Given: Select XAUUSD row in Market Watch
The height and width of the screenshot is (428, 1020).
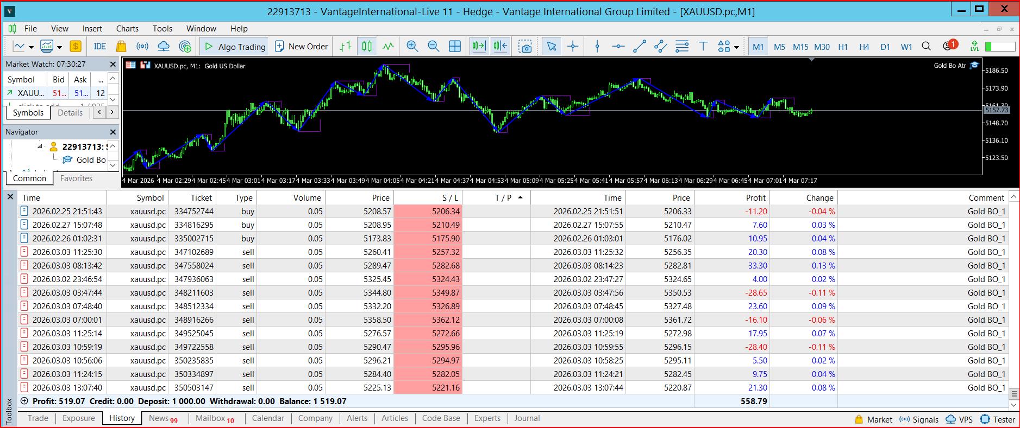Looking at the screenshot, I should point(56,93).
